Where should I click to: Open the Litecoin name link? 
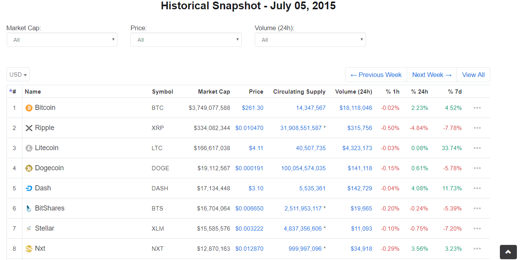point(47,148)
